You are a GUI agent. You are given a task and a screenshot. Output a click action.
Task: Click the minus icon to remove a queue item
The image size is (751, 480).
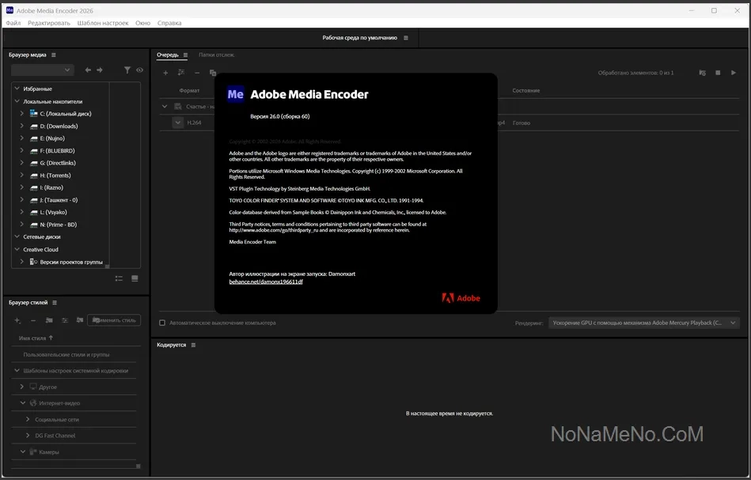pyautogui.click(x=197, y=73)
